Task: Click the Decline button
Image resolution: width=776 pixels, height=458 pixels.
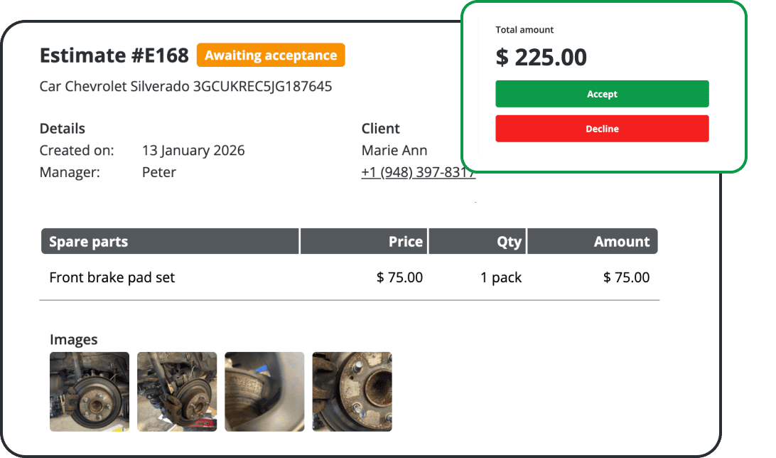Action: 602,129
